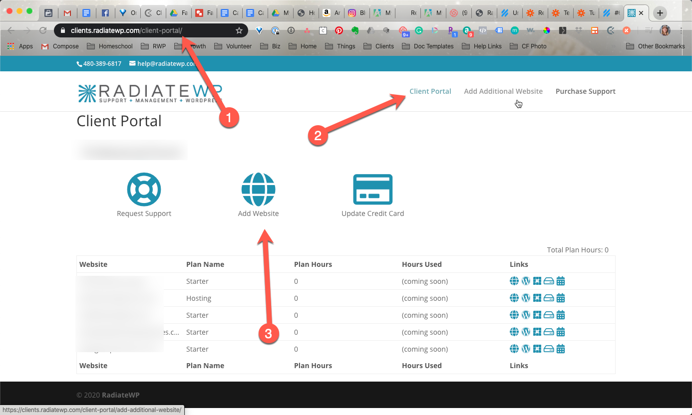The image size is (692, 415).
Task: Open the color wheel extension icon
Action: coord(547,30)
